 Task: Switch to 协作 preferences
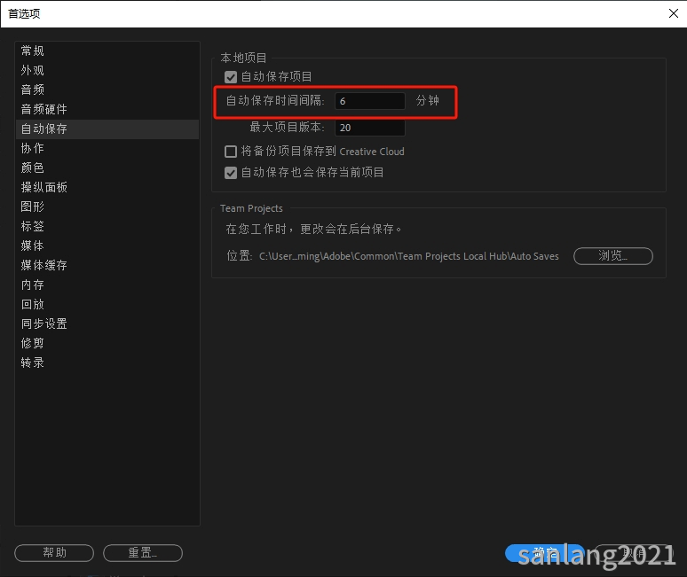click(x=107, y=148)
